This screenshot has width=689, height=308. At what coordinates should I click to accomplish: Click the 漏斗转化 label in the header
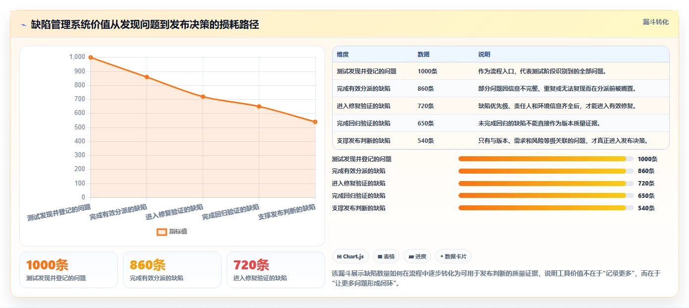[x=656, y=22]
